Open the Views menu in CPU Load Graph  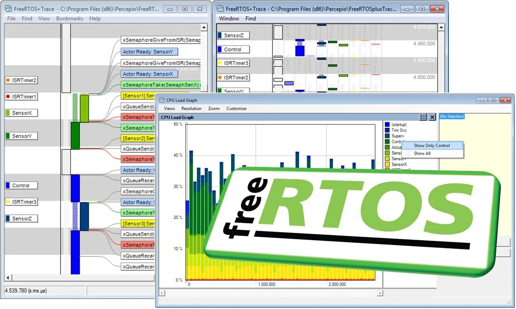pos(169,108)
